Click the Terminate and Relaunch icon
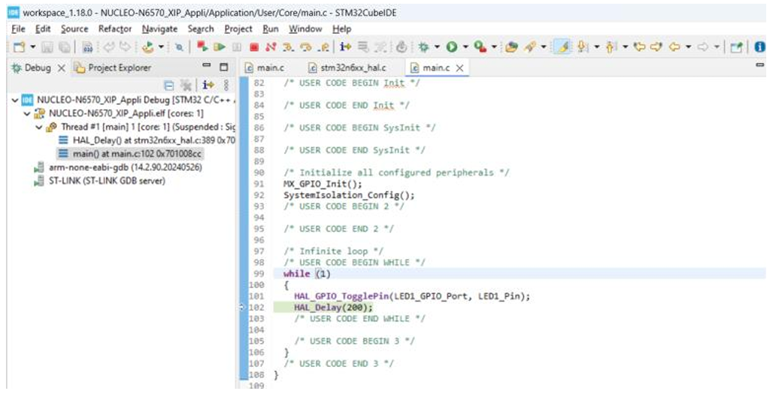 pos(202,47)
